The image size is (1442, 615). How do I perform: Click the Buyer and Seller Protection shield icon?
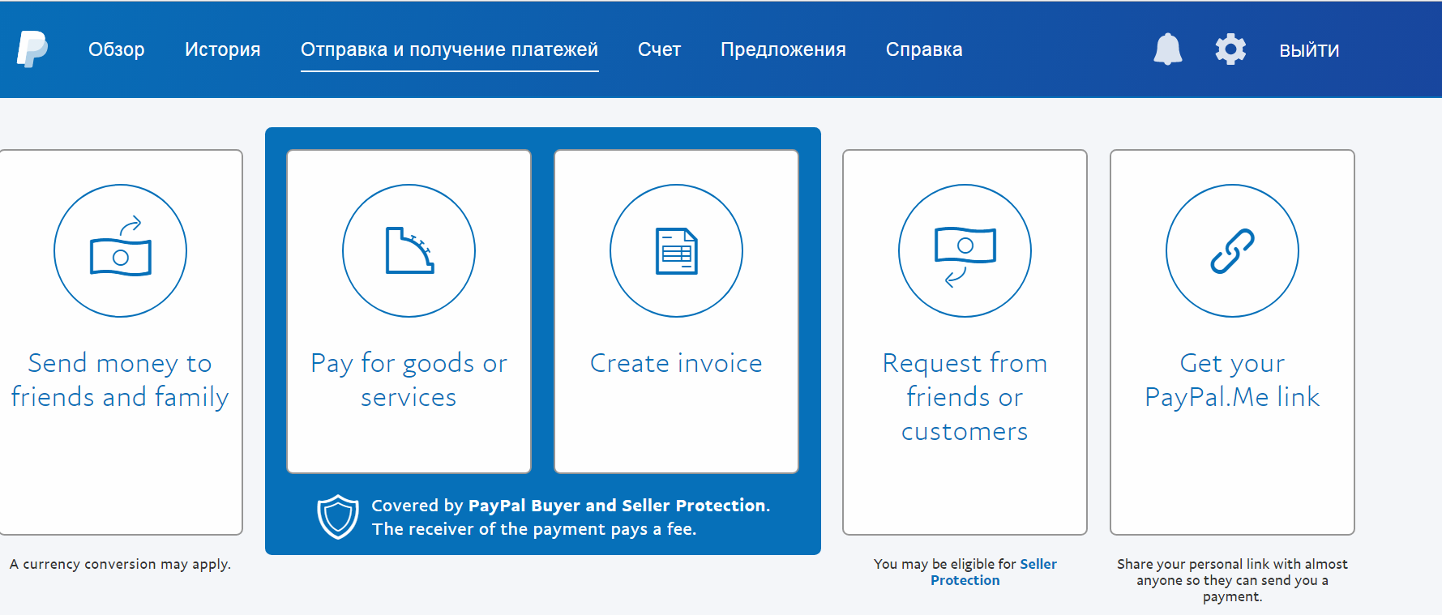(x=337, y=517)
